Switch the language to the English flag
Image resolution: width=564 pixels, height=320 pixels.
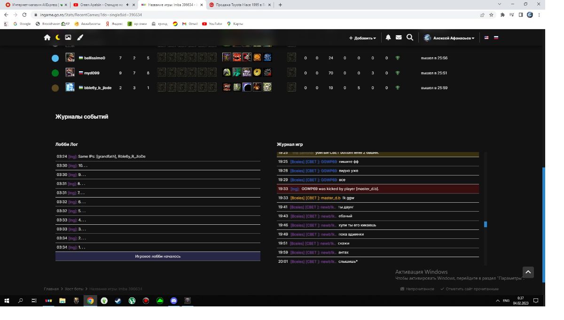pos(486,38)
